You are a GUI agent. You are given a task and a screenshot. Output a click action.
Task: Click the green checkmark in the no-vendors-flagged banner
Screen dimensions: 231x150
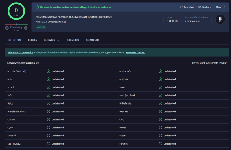[37, 7]
